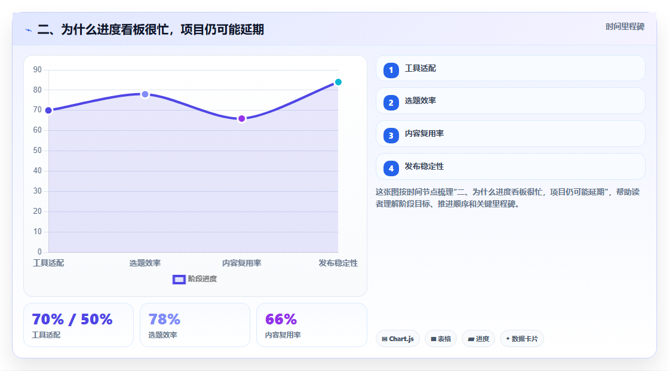Screen dimensions: 669x371
Task: Click the 阶段进度 legend label
Action: point(202,279)
